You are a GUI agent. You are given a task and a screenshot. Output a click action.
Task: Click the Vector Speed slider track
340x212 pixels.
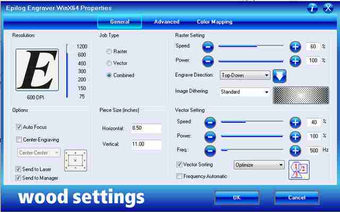coord(252,122)
